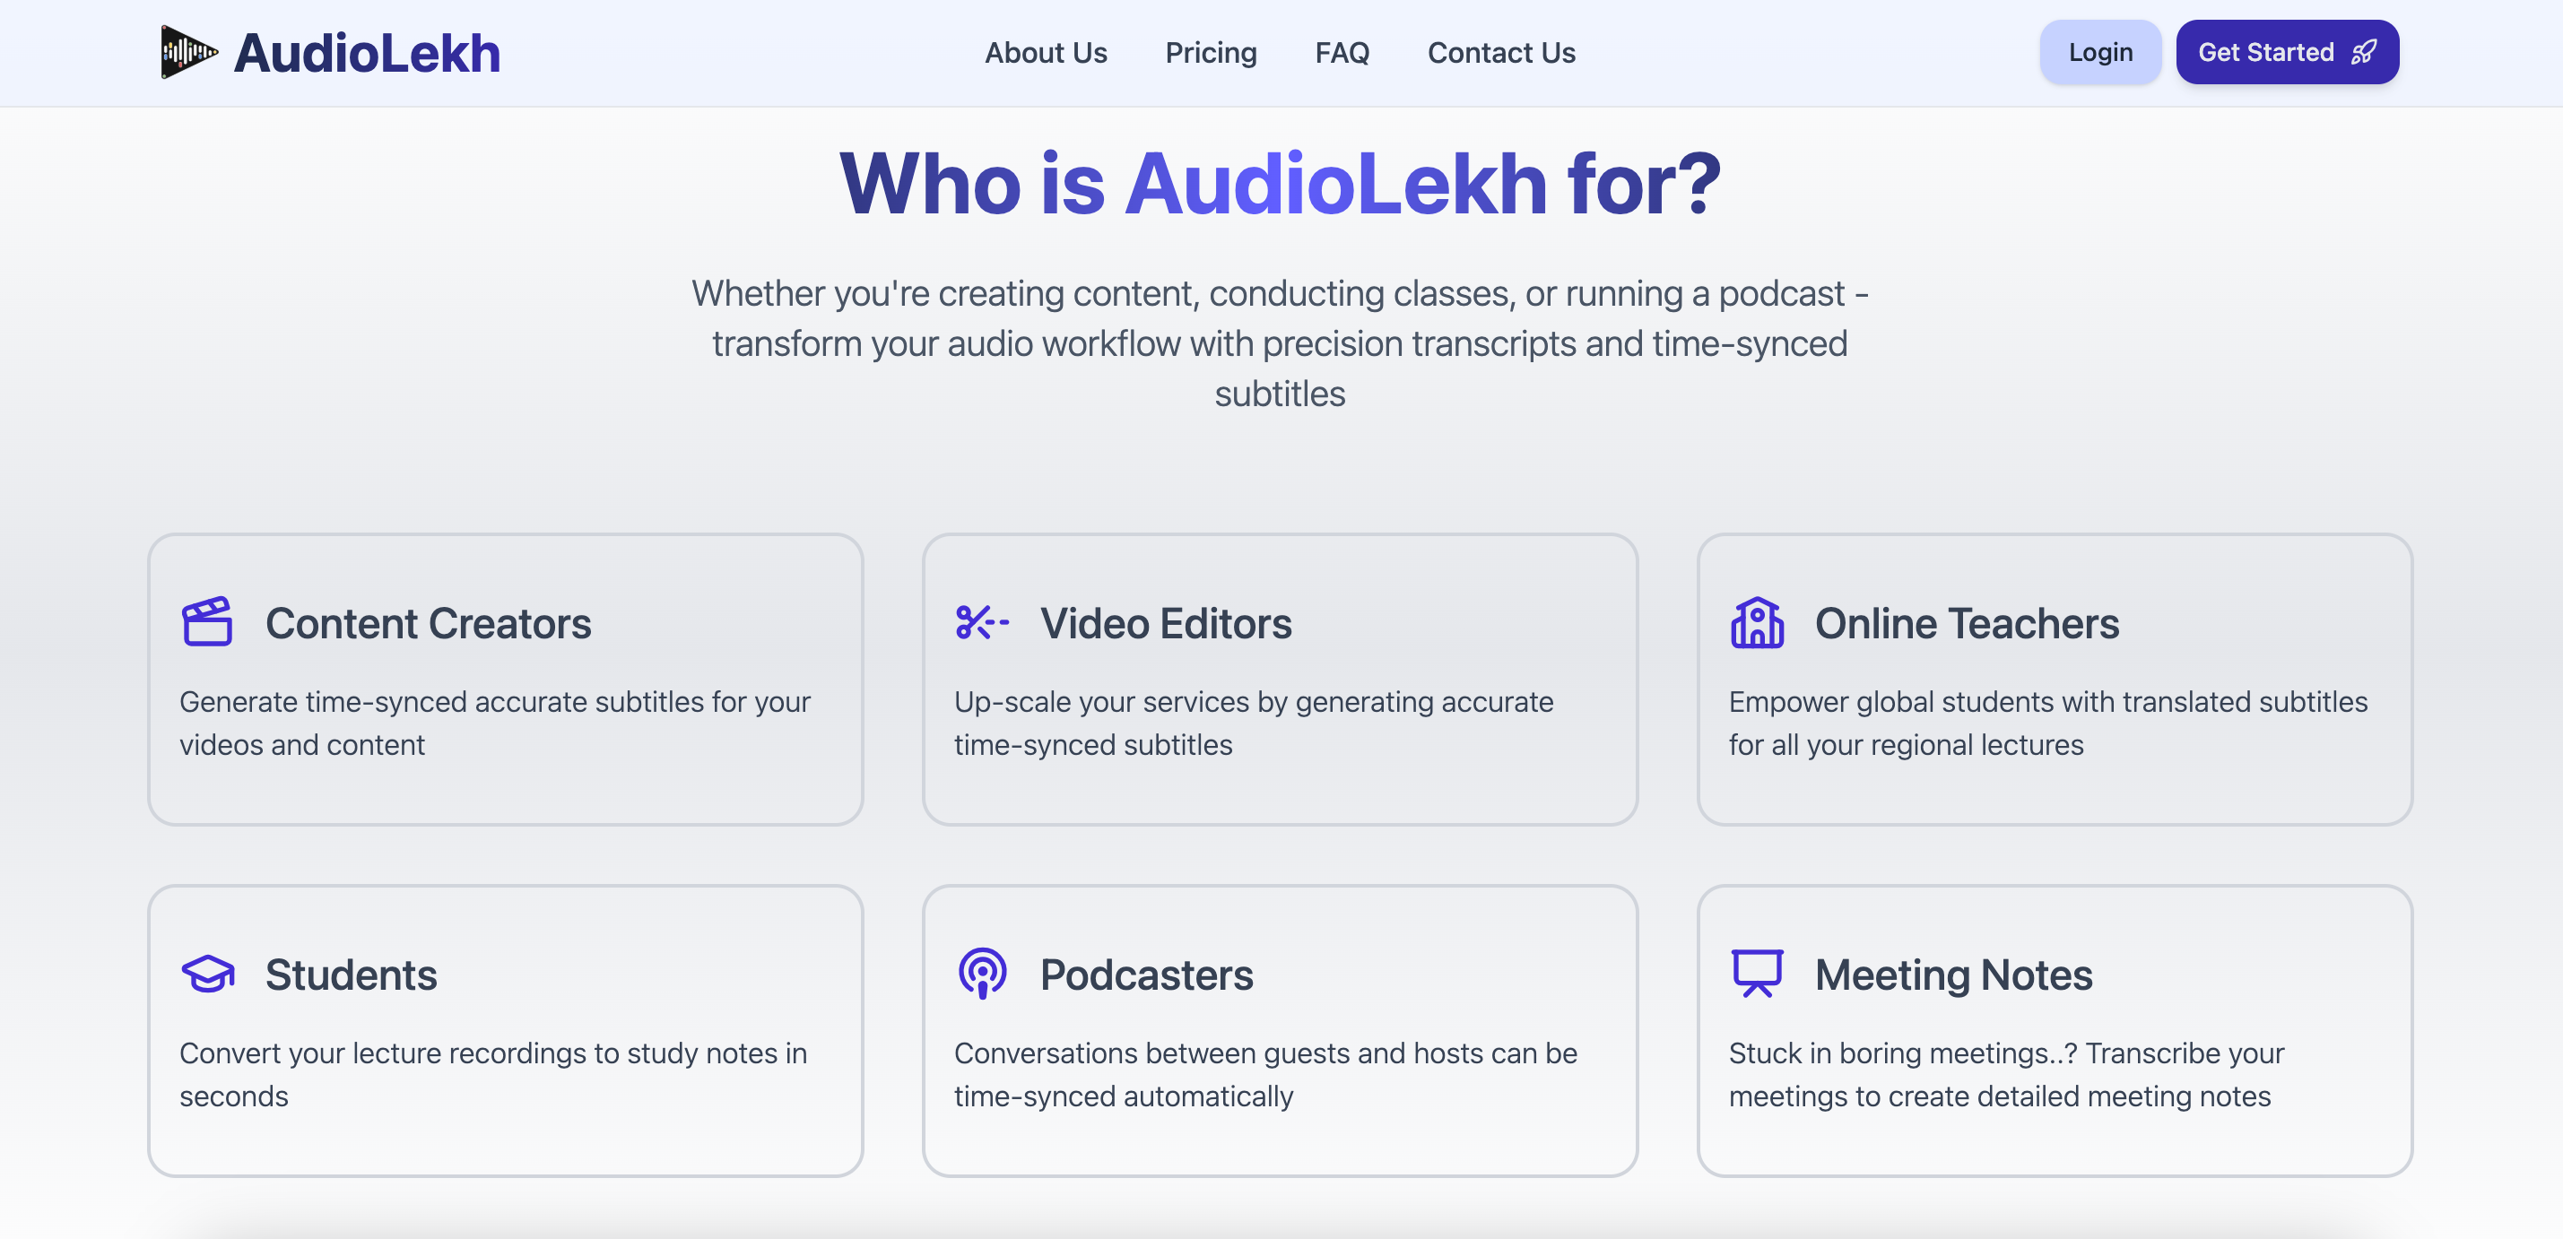Click the podcast broadcast icon for Podcasters
Image resolution: width=2563 pixels, height=1239 pixels.
pyautogui.click(x=981, y=974)
